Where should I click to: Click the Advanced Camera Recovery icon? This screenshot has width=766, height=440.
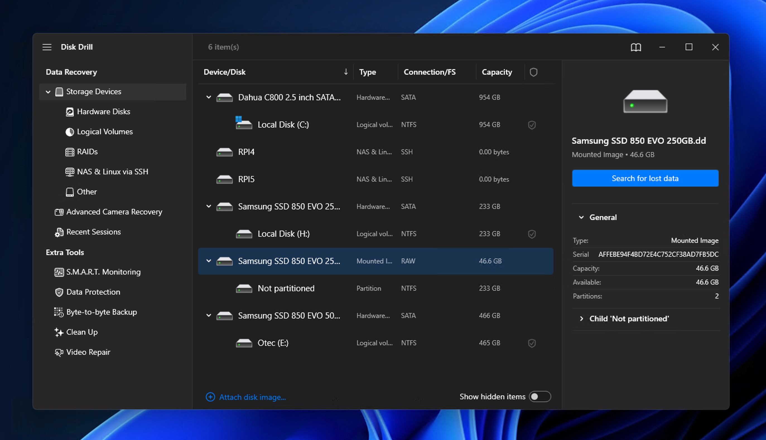(x=59, y=212)
